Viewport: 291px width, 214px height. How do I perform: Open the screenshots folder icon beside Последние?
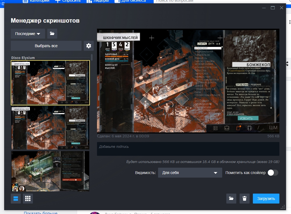pyautogui.click(x=52, y=34)
